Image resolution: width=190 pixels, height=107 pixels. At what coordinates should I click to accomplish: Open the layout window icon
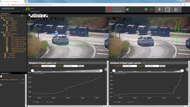pos(167,10)
